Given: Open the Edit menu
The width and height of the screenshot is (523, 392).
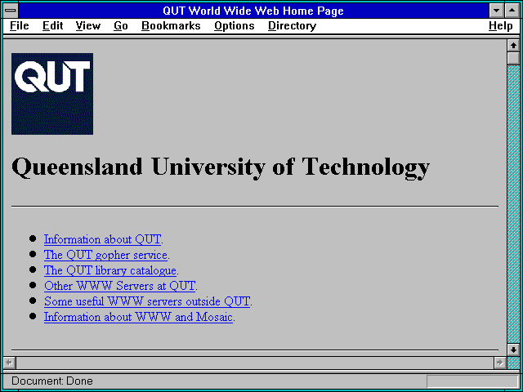Looking at the screenshot, I should point(52,26).
